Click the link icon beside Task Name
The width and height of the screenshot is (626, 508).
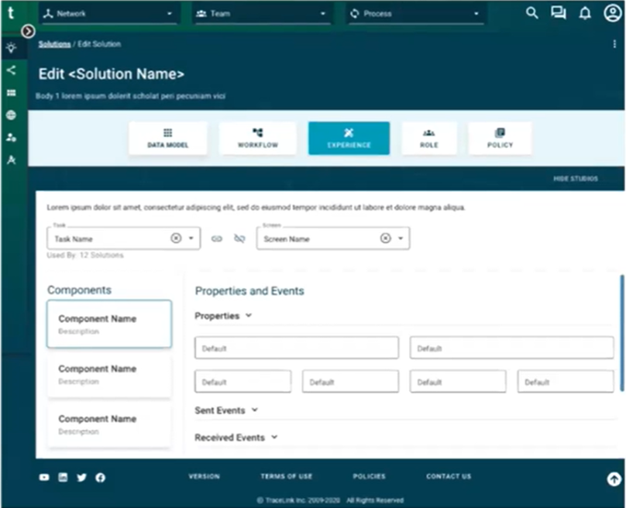(x=217, y=239)
